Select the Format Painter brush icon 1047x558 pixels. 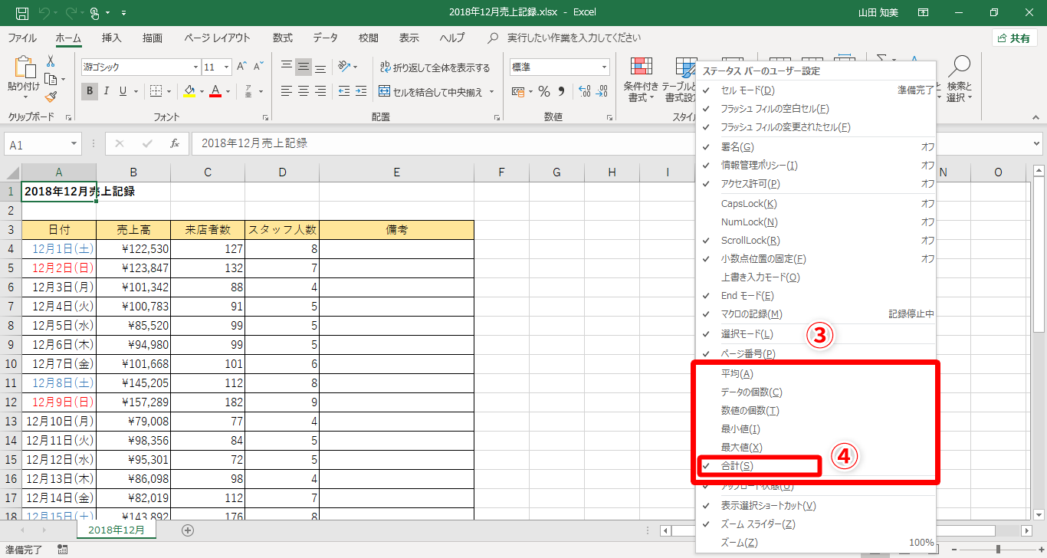coord(51,97)
